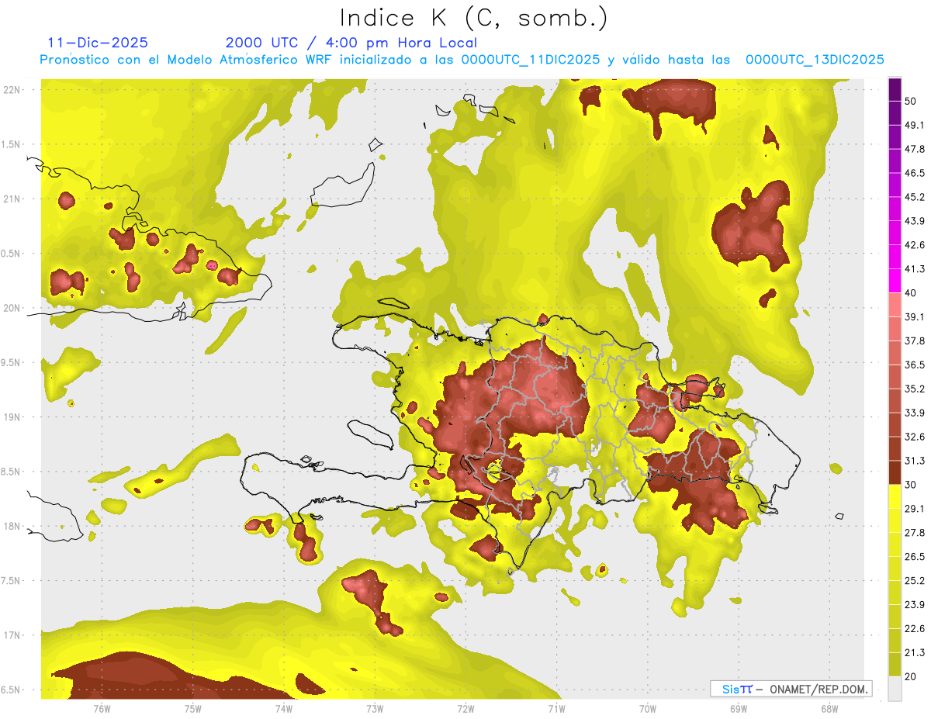The width and height of the screenshot is (931, 719).
Task: Click the '39.1' color scale value
Action: tap(915, 317)
